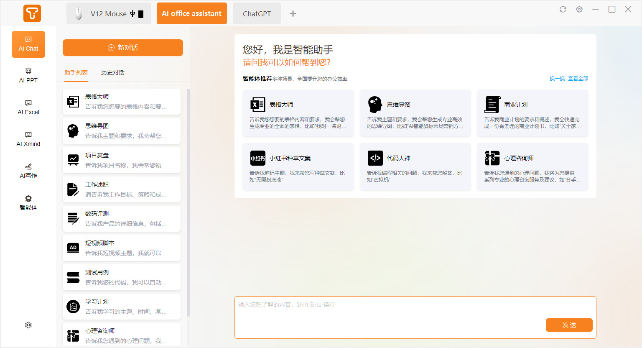This screenshot has width=642, height=348.
Task: Select the 代码大神 recommendation card
Action: pos(415,166)
